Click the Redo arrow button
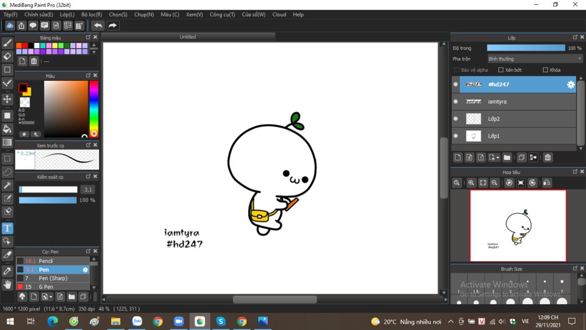586x330 pixels. [112, 25]
